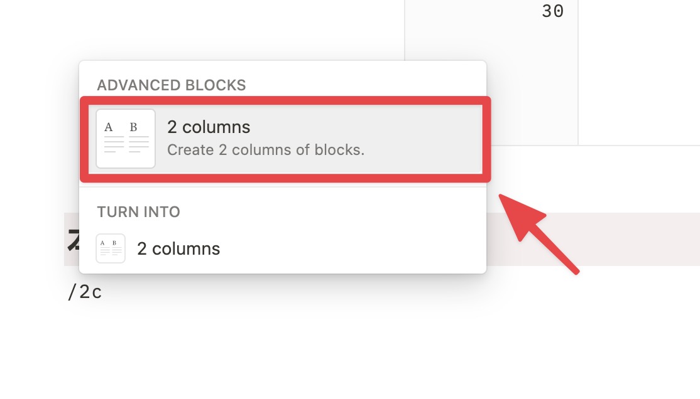Image resolution: width=700 pixels, height=399 pixels.
Task: Click the red arrow annotation
Action: coord(537,233)
